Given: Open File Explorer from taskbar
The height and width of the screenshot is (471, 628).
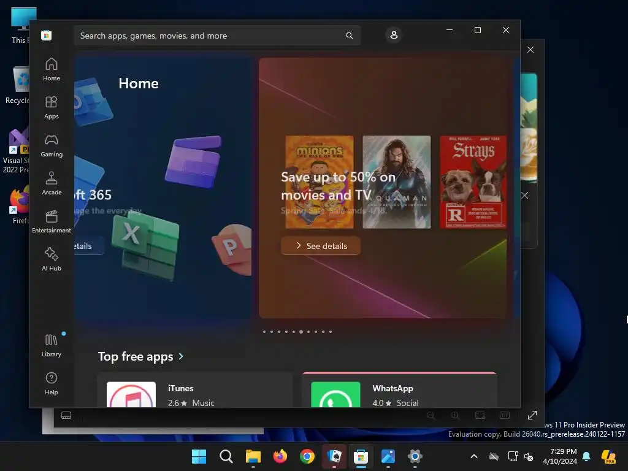Looking at the screenshot, I should click(253, 456).
